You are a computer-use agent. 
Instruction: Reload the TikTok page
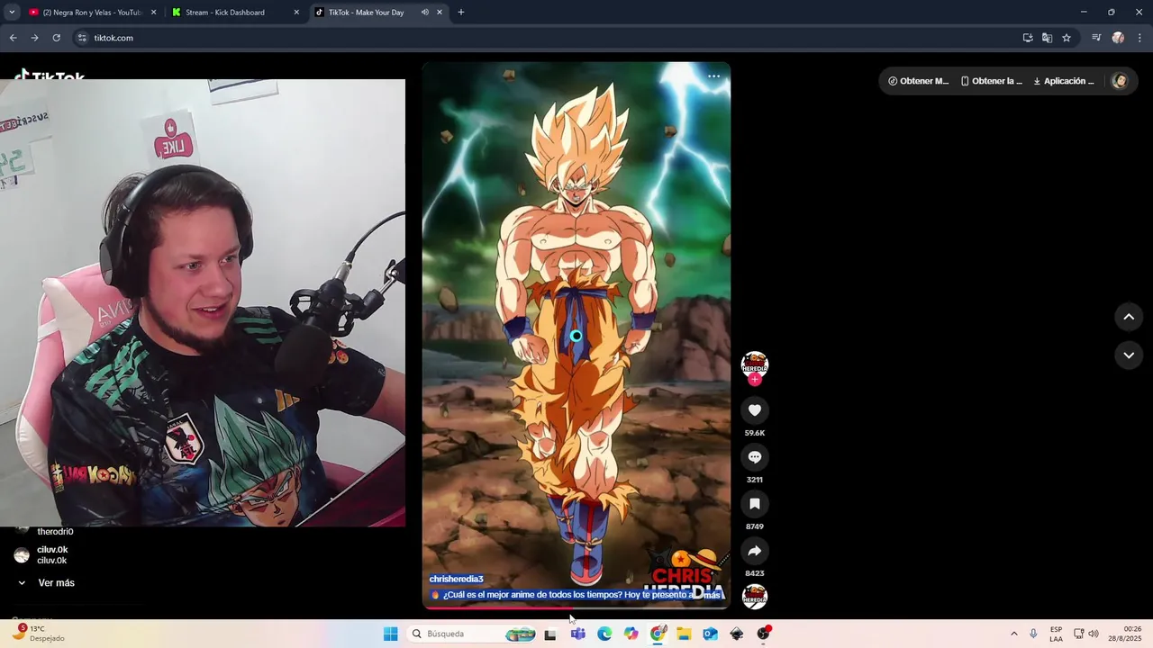click(x=56, y=38)
